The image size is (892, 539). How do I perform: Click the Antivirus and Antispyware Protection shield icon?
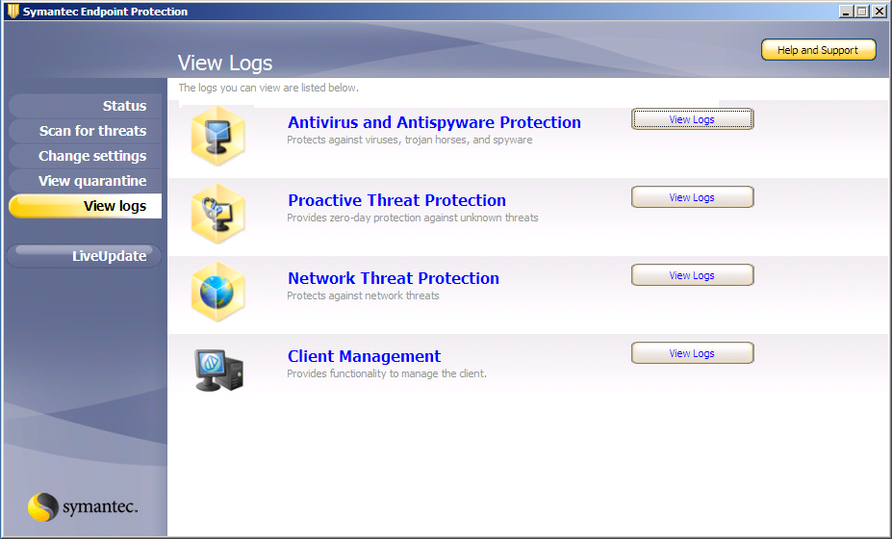(x=217, y=136)
